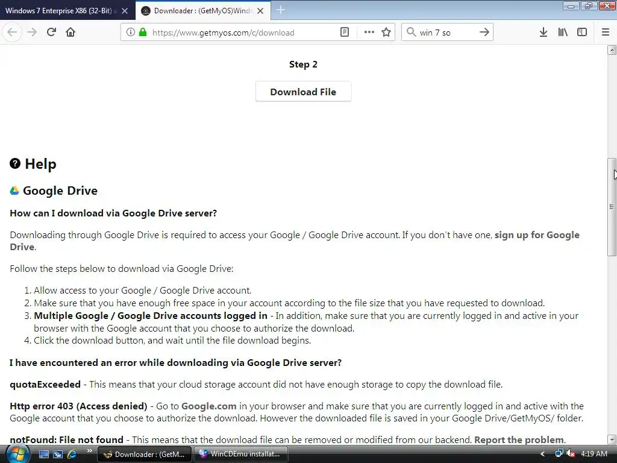The width and height of the screenshot is (617, 463).
Task: Click the quotaExceeded error label
Action: click(x=45, y=384)
